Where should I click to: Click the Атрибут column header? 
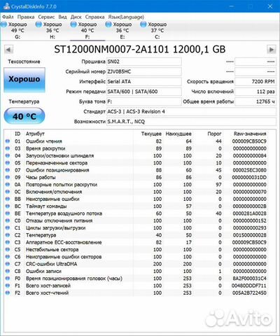(35, 134)
